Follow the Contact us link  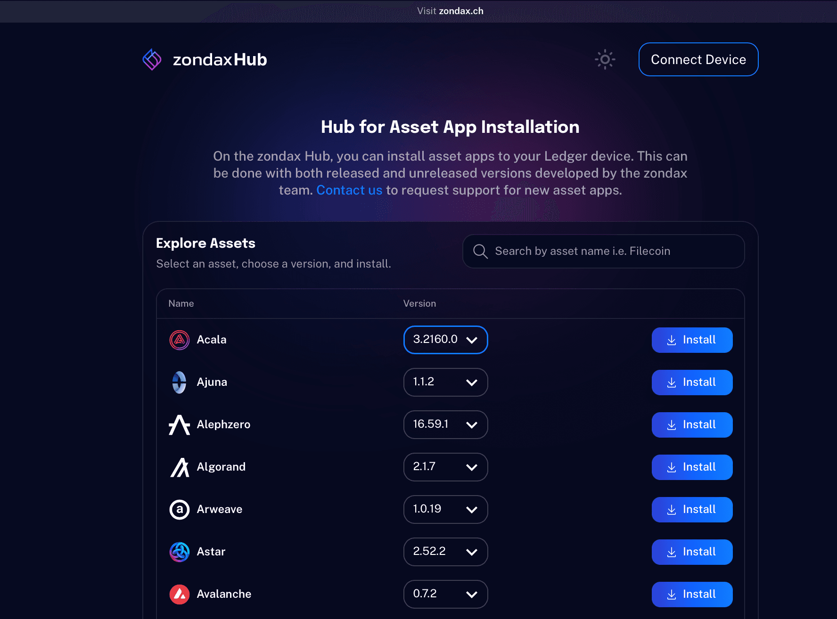(349, 190)
